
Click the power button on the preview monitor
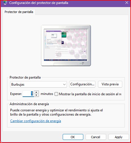pos(83,63)
